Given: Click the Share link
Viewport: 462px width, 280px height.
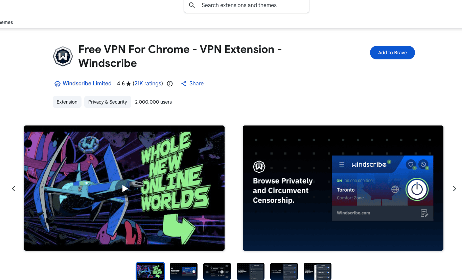Looking at the screenshot, I should tap(197, 83).
